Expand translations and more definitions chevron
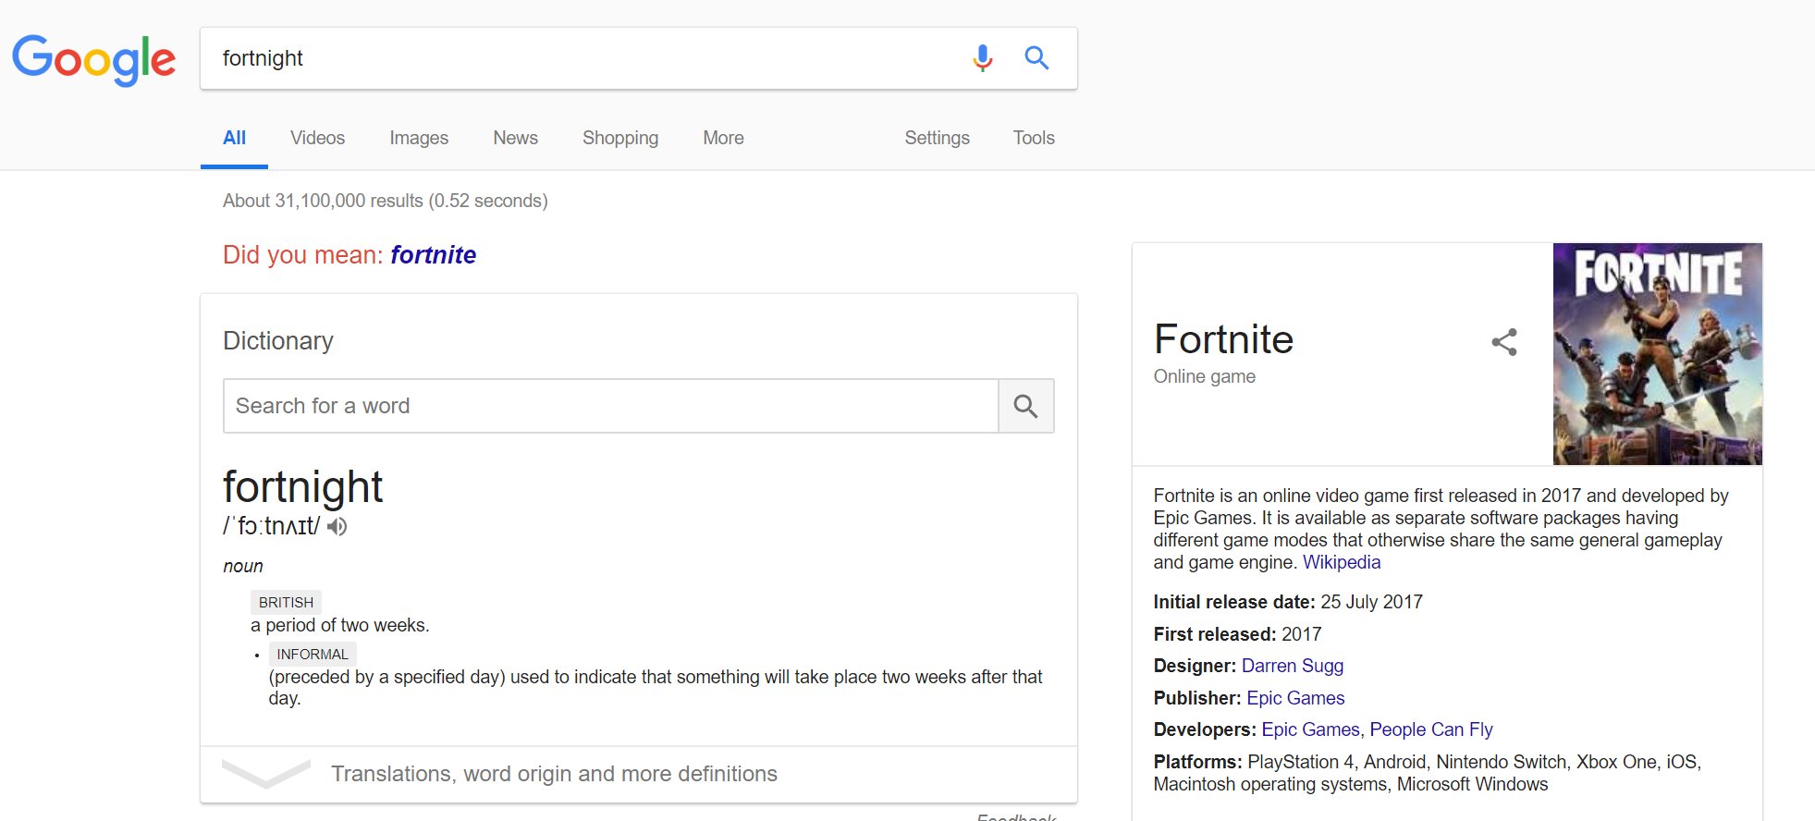This screenshot has width=1815, height=821. point(266,773)
